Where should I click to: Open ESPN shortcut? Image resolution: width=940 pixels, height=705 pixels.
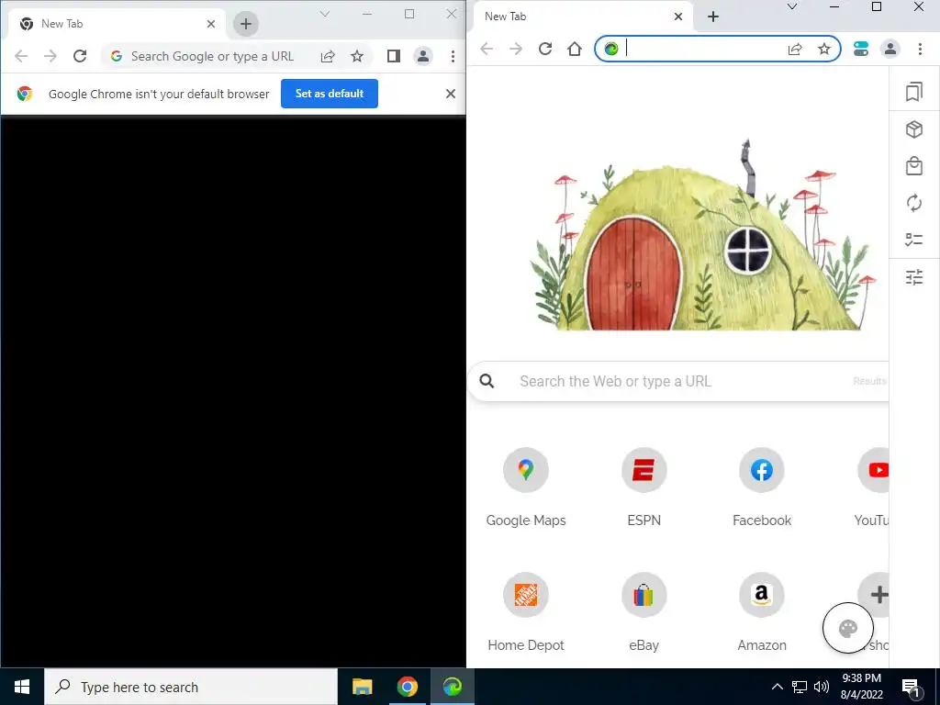643,470
